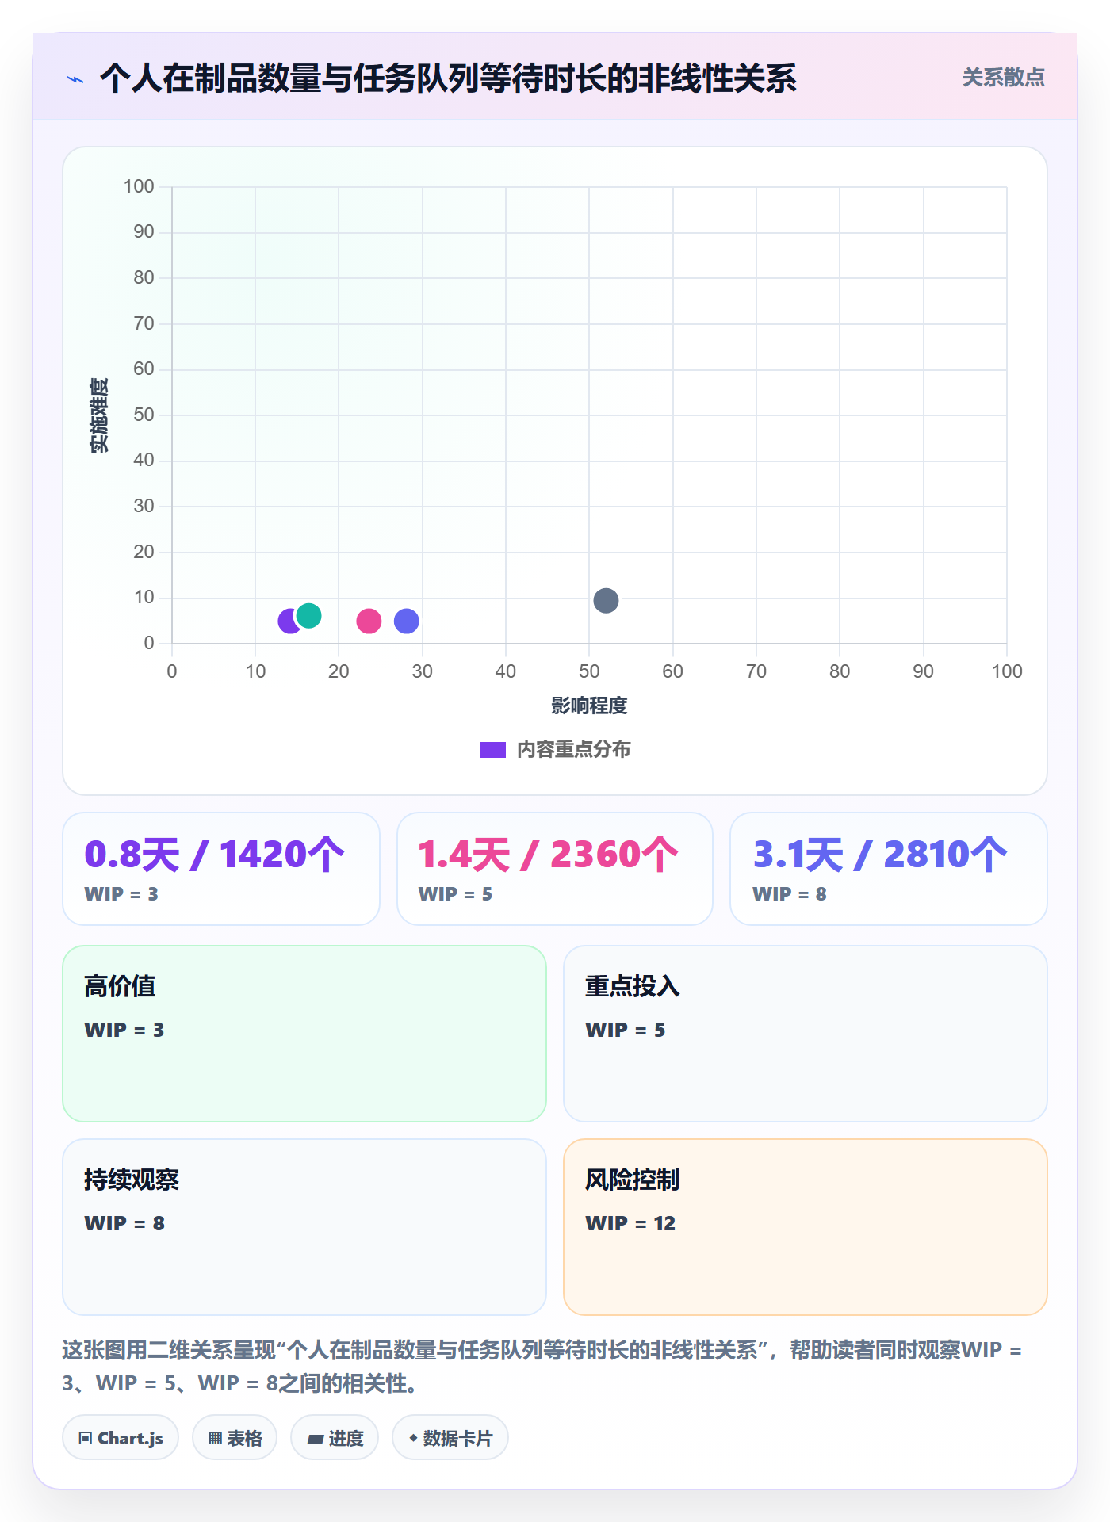Click the indigo blue scatter data point

pyautogui.click(x=407, y=621)
